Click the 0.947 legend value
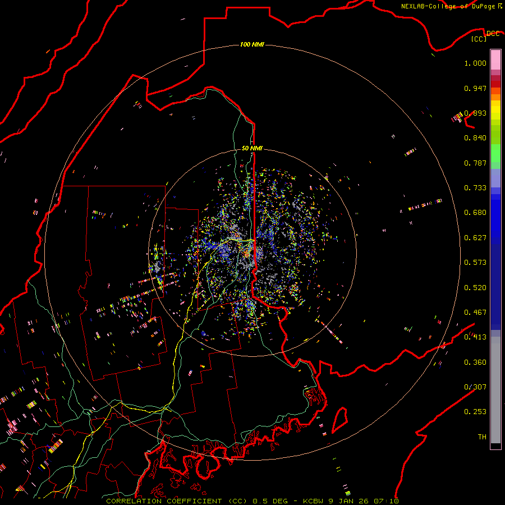 (475, 88)
